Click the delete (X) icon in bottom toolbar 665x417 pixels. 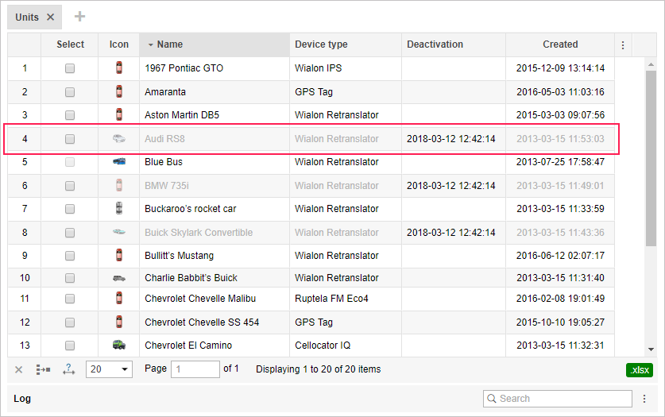coord(19,369)
